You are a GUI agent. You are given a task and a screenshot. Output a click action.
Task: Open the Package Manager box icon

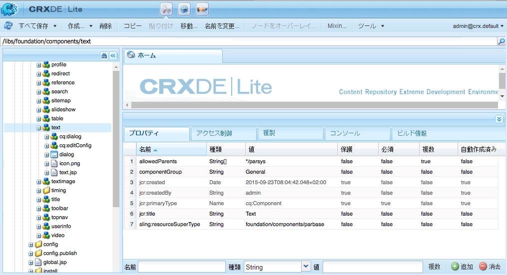(184, 9)
